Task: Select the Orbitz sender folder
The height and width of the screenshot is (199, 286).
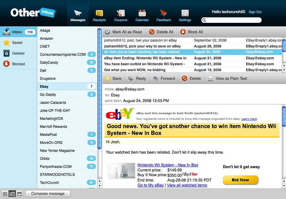Action: pos(67,158)
